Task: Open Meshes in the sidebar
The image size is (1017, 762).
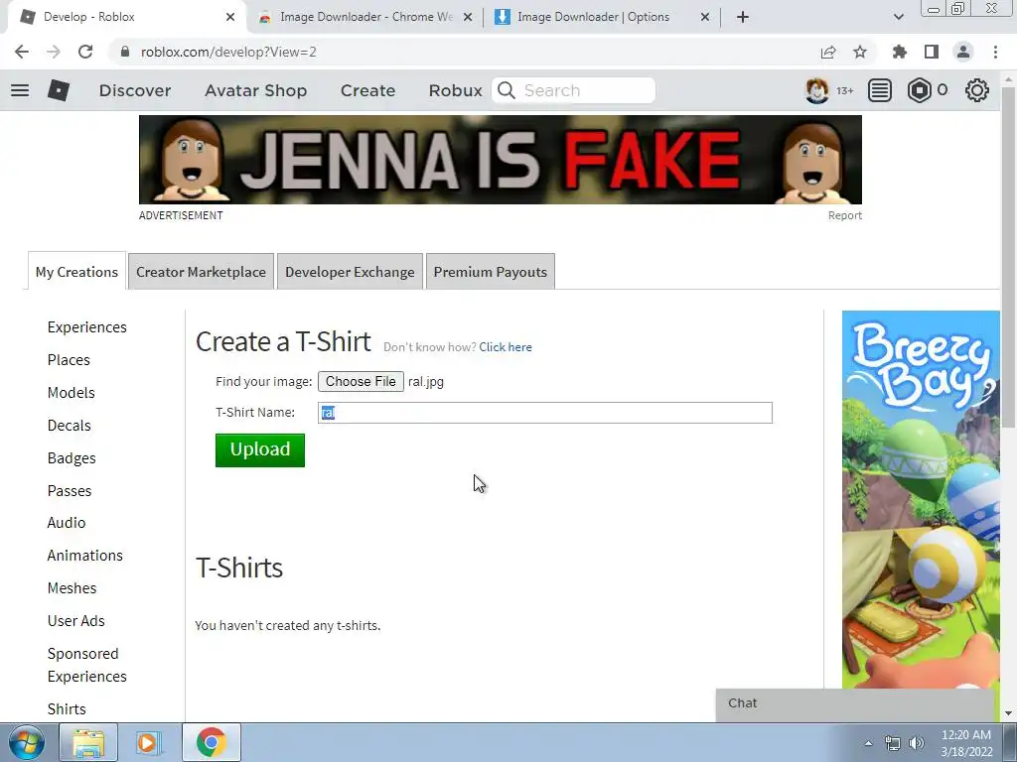Action: pos(72,588)
